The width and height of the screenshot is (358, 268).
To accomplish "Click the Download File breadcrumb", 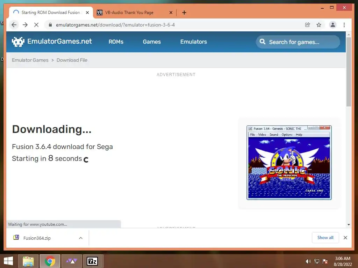I will (x=72, y=60).
